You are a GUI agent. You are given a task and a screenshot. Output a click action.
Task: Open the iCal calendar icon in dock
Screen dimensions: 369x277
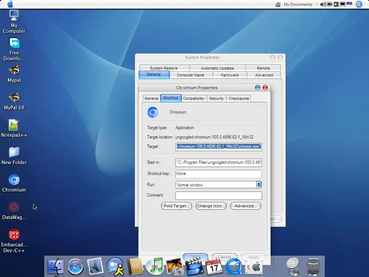(x=214, y=267)
